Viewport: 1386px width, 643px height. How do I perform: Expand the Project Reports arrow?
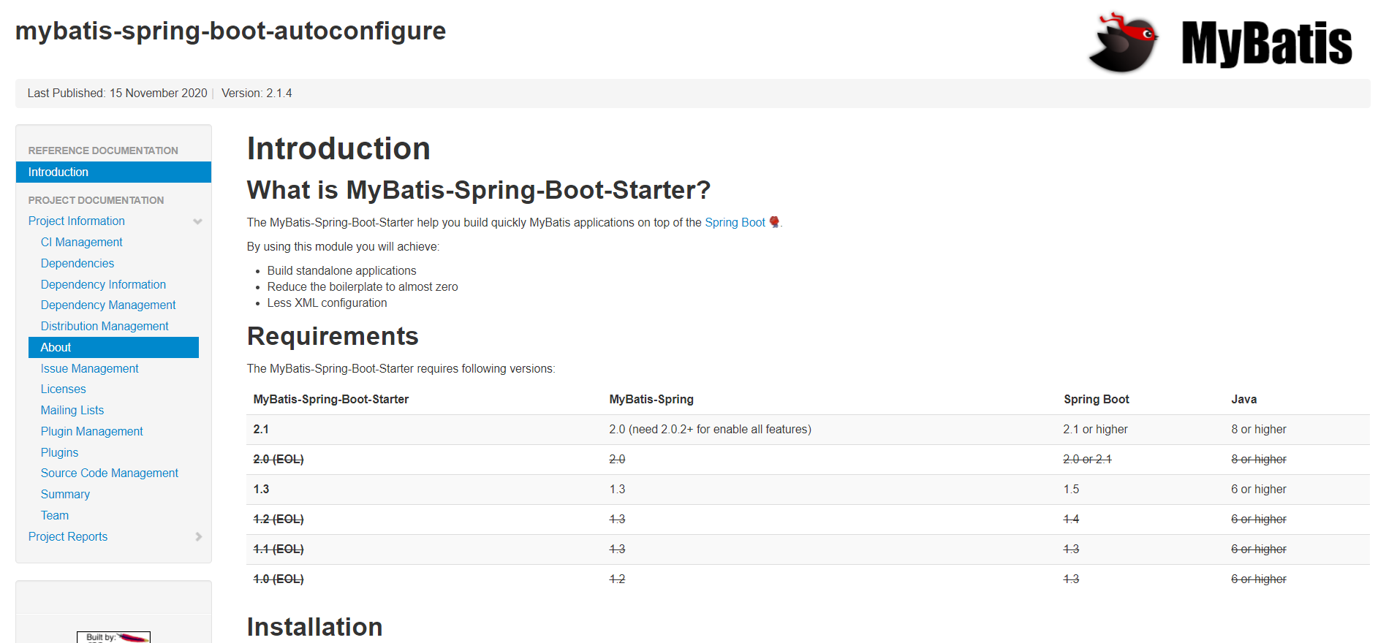(198, 536)
